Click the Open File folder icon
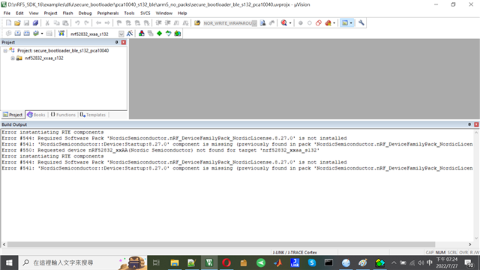 pos(17,23)
